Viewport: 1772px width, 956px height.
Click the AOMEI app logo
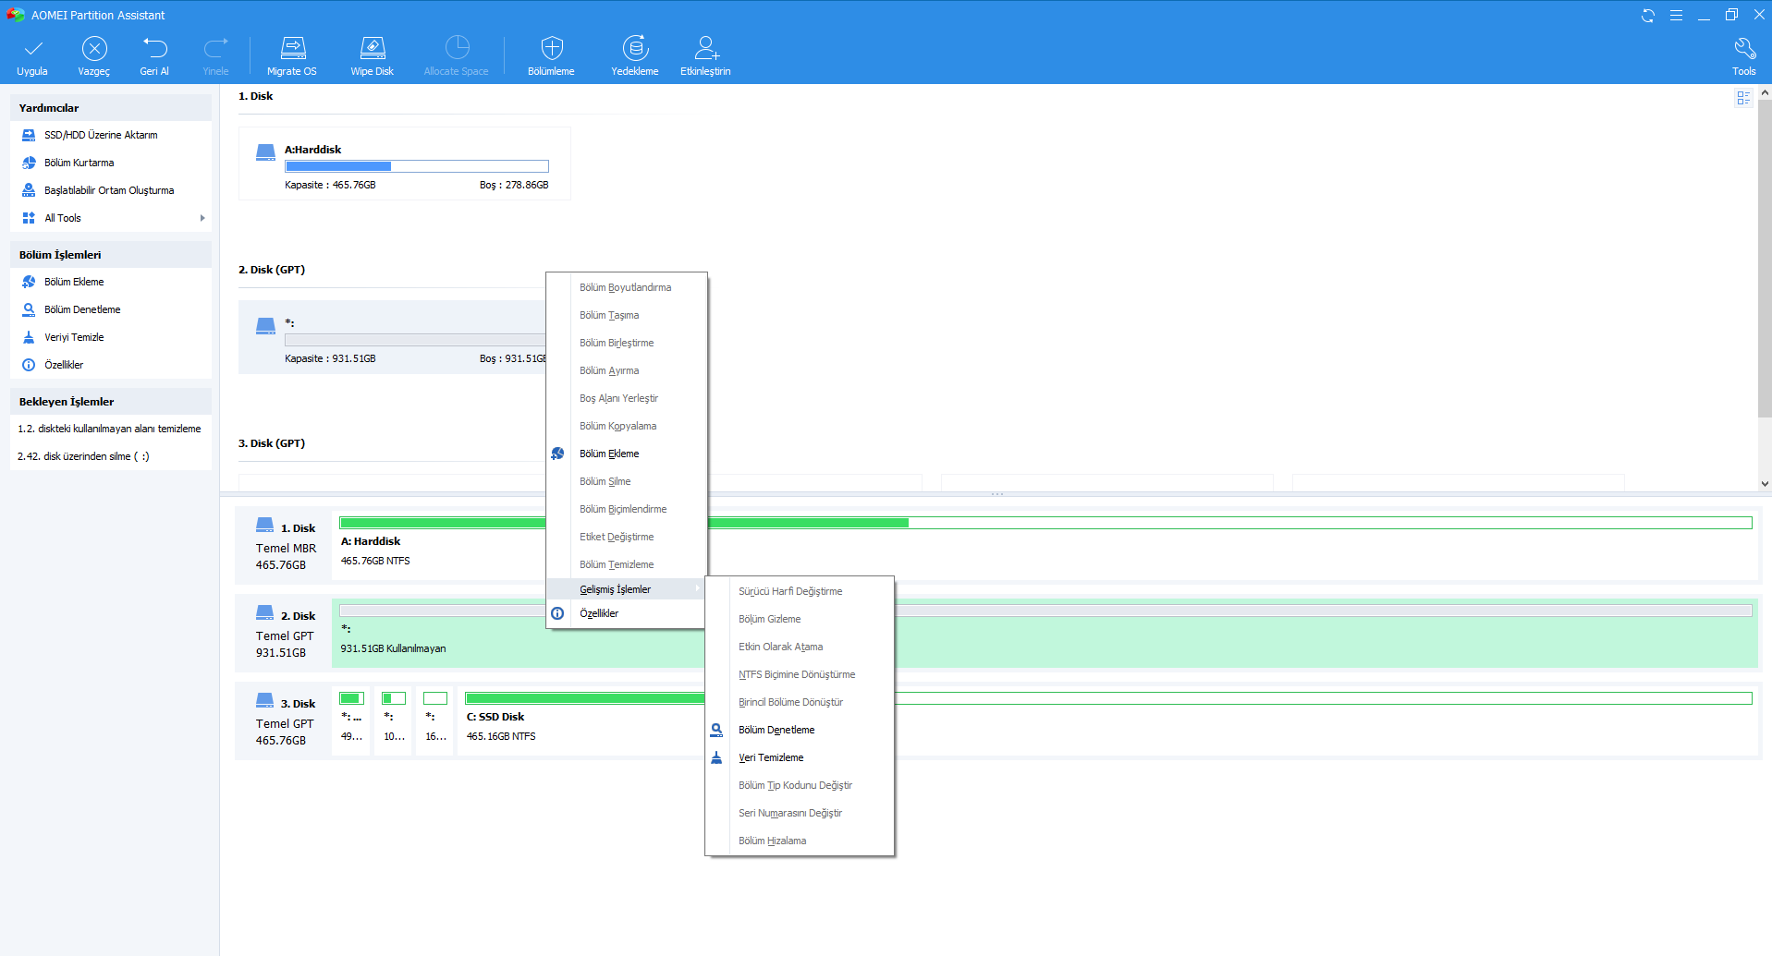(x=16, y=15)
